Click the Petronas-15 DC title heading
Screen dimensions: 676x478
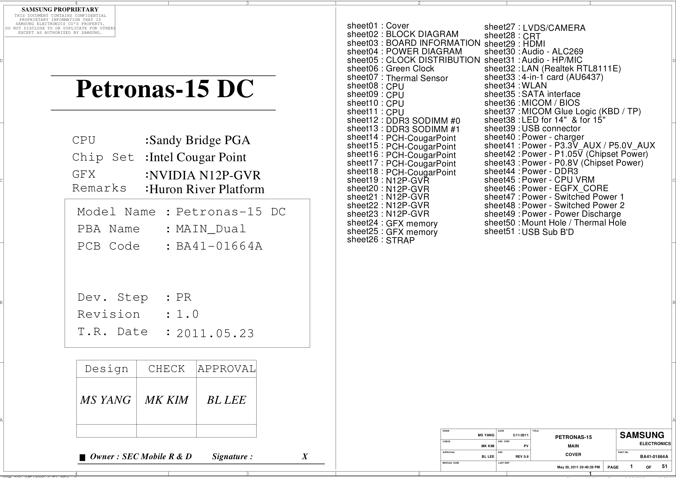click(x=164, y=89)
